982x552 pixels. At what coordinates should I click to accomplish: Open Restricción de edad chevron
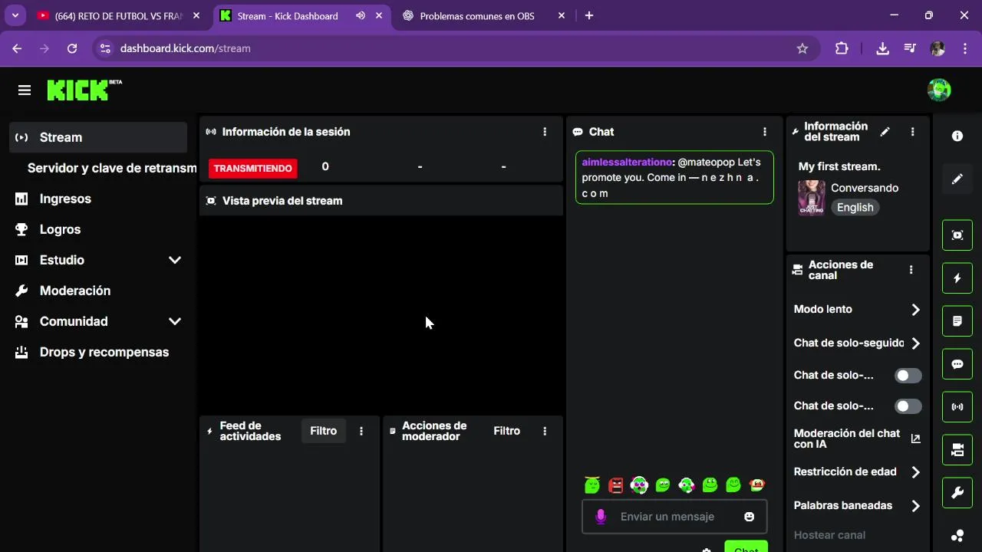(x=915, y=472)
